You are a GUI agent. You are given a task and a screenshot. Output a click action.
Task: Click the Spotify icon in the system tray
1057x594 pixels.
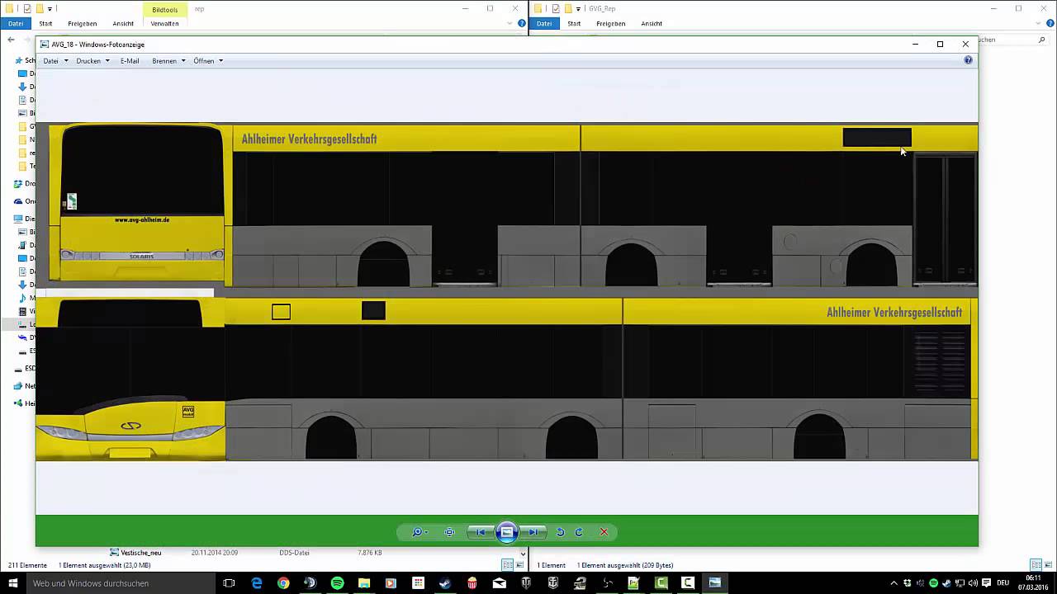933,583
